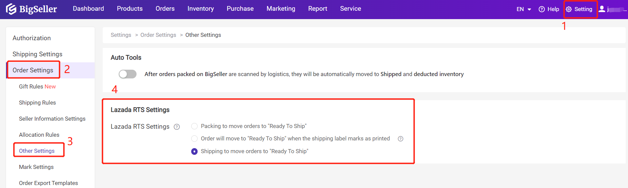Open the Report menu
The image size is (628, 188).
(x=318, y=9)
